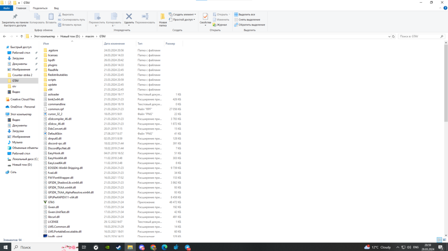The width and height of the screenshot is (448, 251).
Task: Open Steam from the taskbar
Action: 119,247
